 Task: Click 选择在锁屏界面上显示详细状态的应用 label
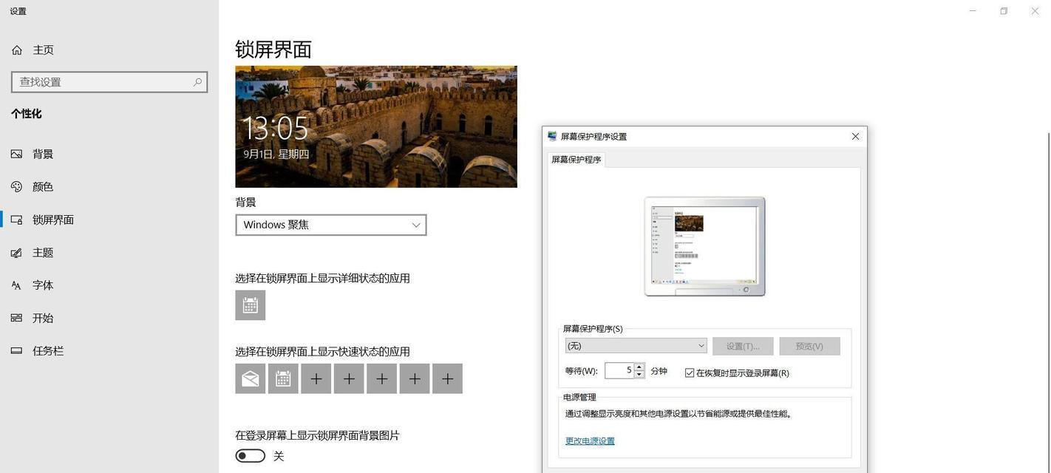[x=322, y=279]
